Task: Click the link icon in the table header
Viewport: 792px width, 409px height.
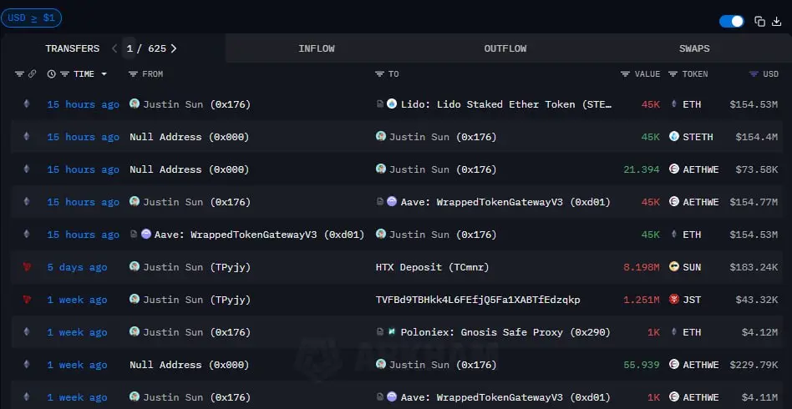Action: 33,74
